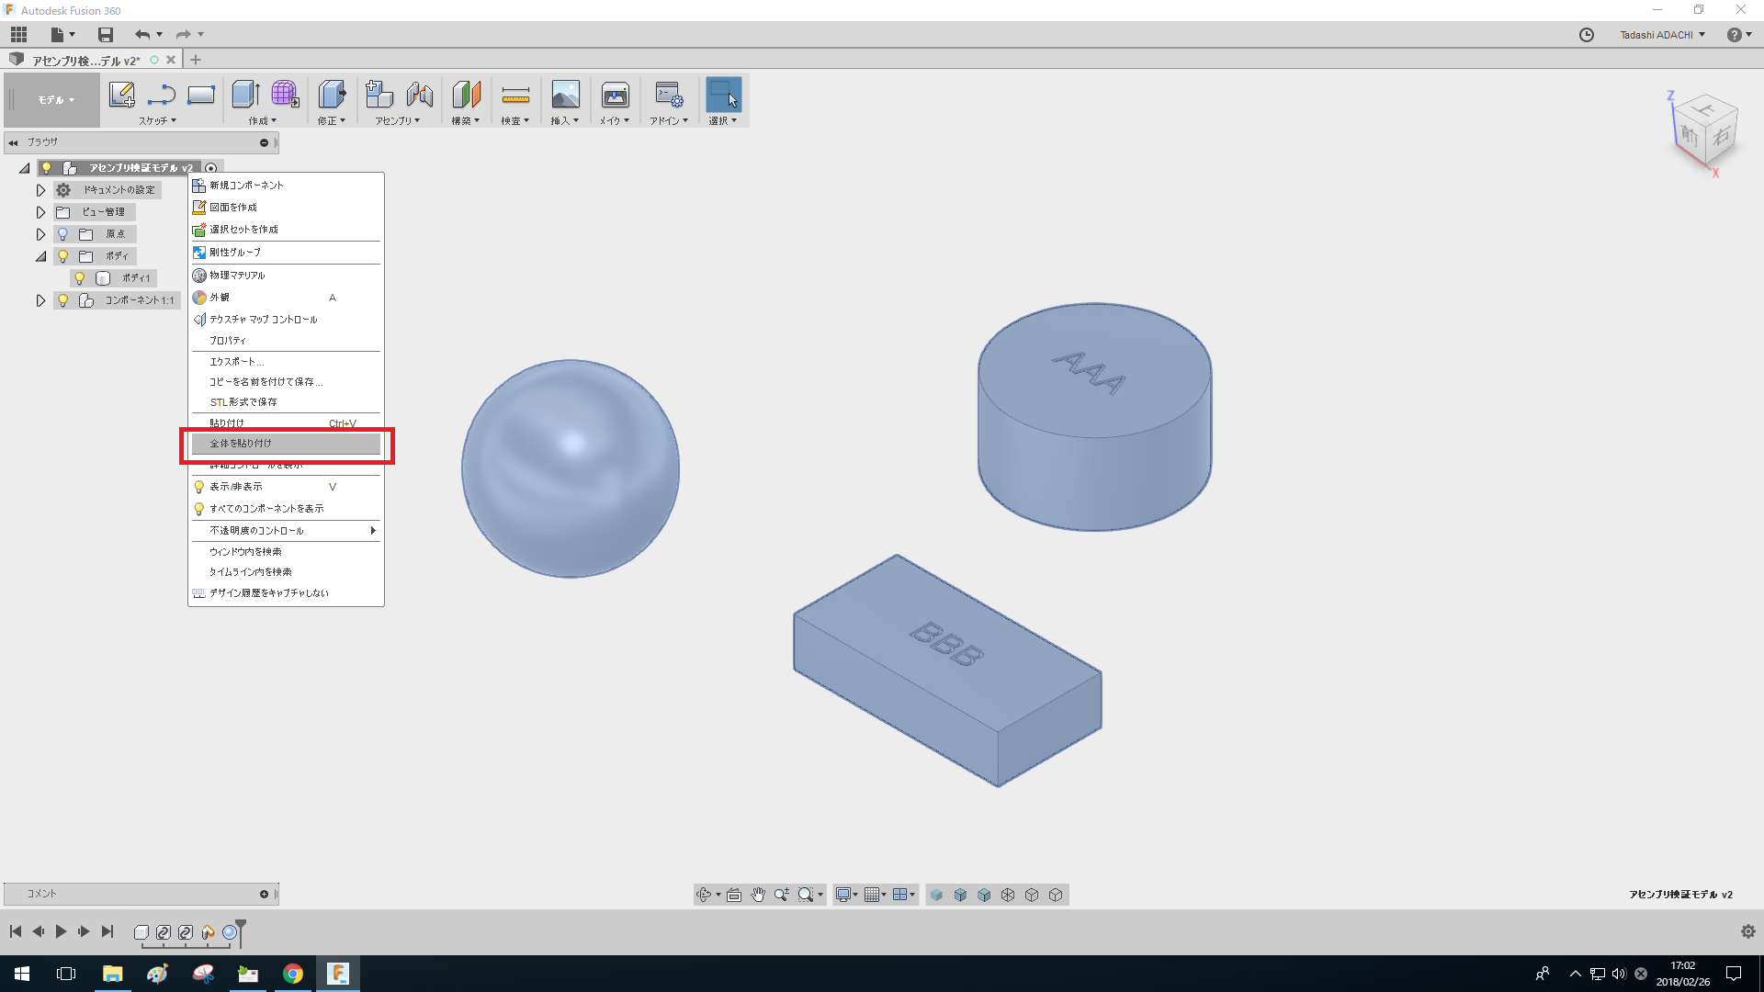
Task: Select the Create Sketch tool icon
Action: pos(121,95)
